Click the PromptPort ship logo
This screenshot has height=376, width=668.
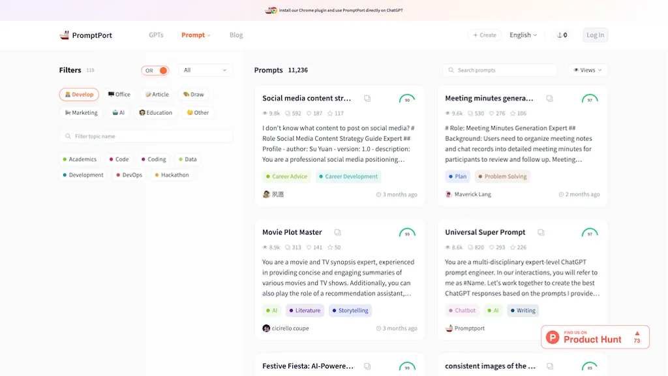click(x=65, y=35)
